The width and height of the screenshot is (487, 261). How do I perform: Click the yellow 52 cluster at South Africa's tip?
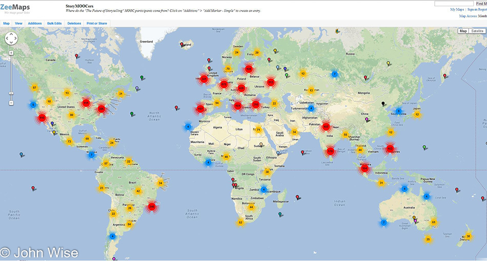[x=240, y=222]
